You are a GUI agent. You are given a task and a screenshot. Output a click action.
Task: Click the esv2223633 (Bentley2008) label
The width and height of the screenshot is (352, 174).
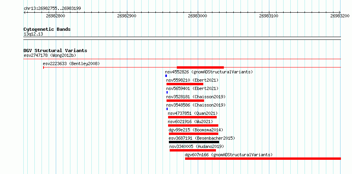(x=71, y=64)
